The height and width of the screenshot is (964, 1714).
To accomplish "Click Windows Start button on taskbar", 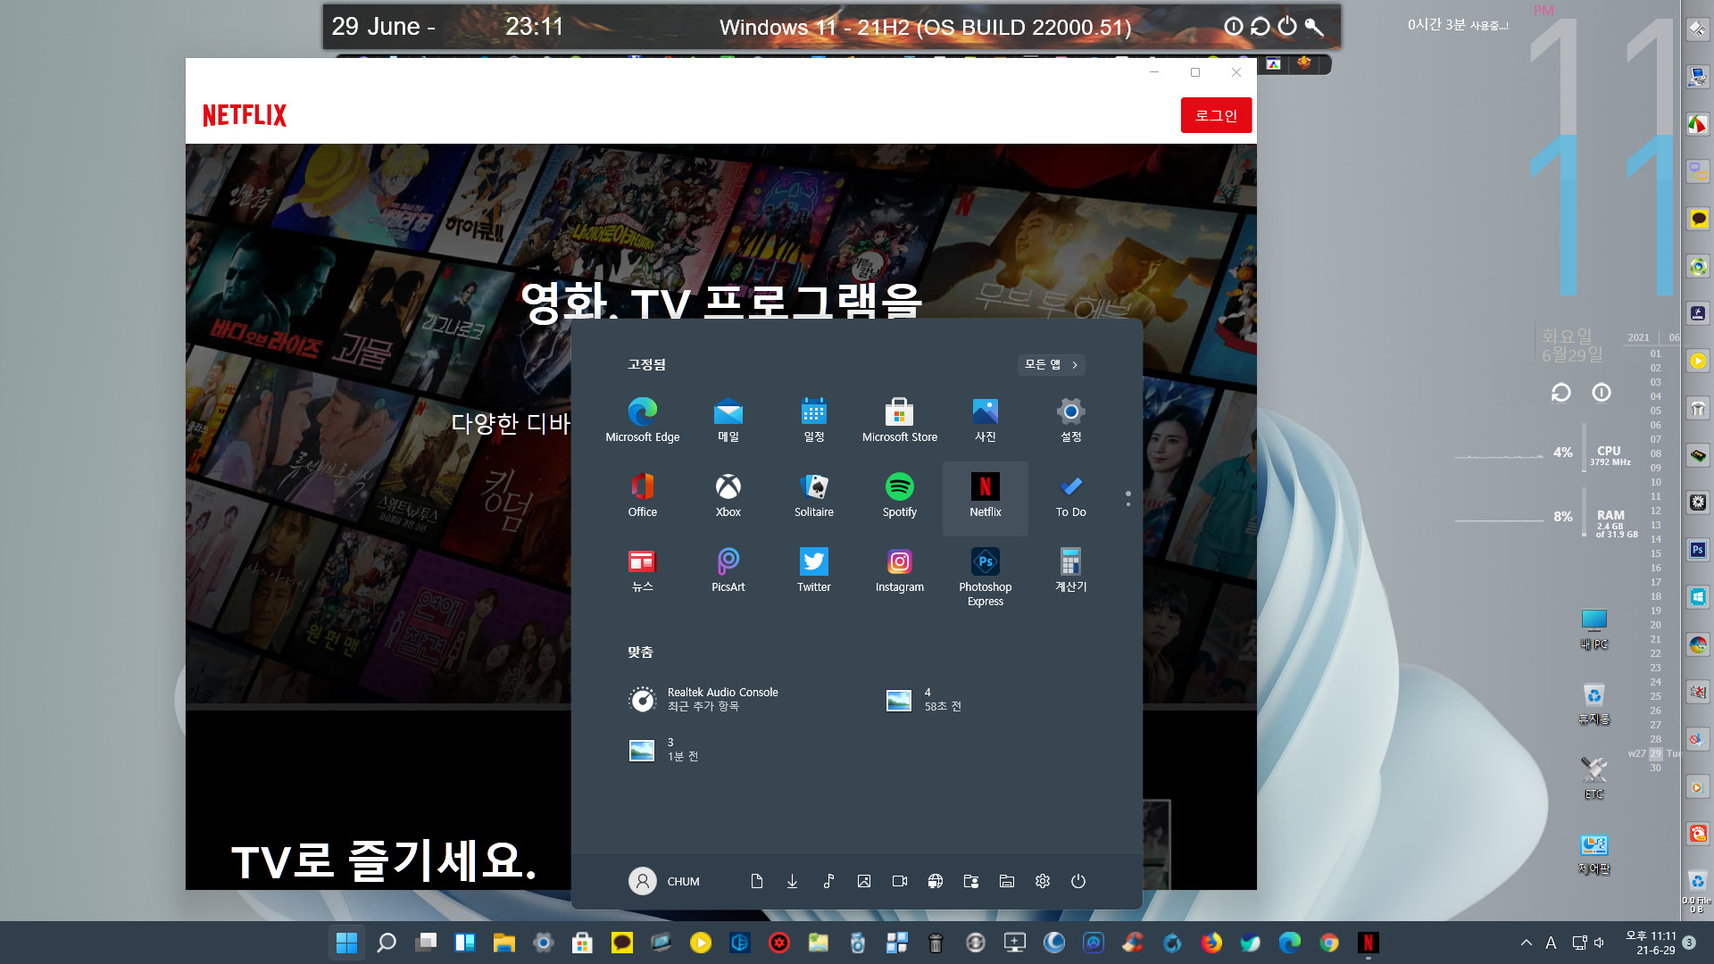I will click(347, 943).
